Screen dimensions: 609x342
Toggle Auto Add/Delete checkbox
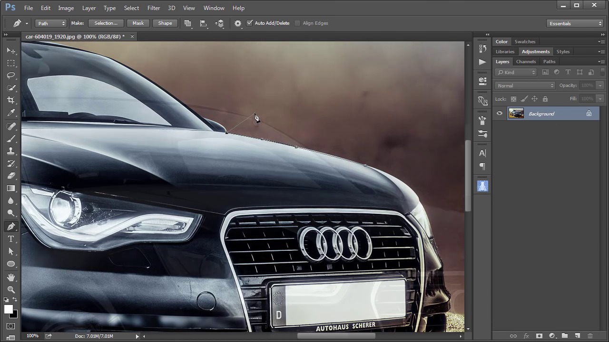pos(250,23)
